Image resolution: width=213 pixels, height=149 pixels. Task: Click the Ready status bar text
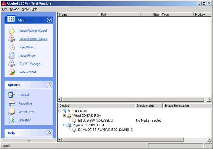point(6,146)
